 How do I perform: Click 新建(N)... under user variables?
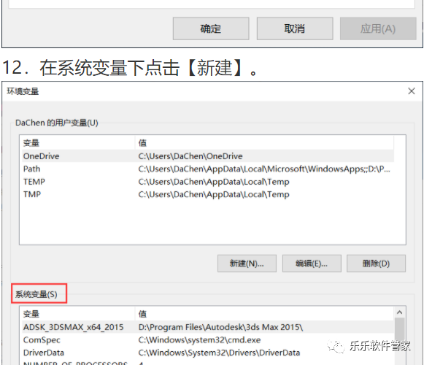(x=247, y=264)
